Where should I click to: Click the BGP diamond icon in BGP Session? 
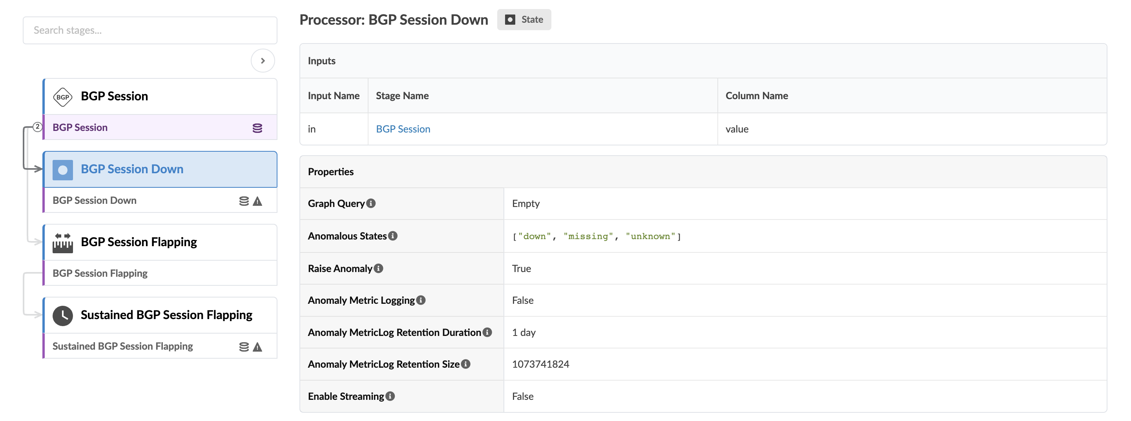pyautogui.click(x=62, y=97)
